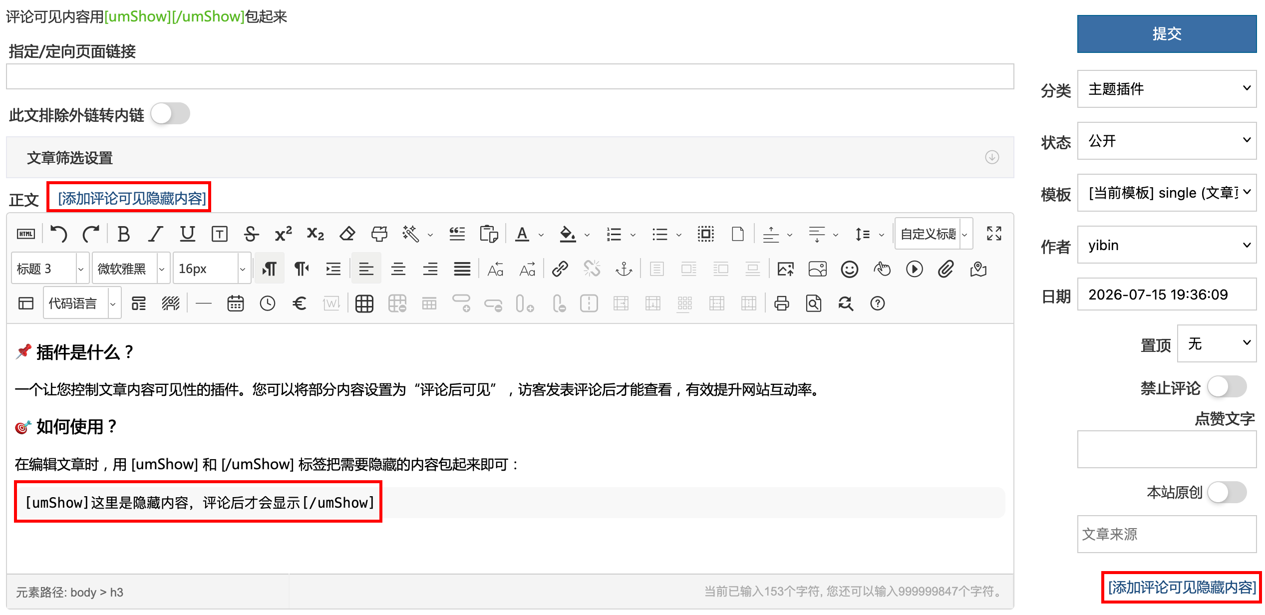The height and width of the screenshot is (615, 1265).
Task: Insert a map
Action: (x=978, y=269)
